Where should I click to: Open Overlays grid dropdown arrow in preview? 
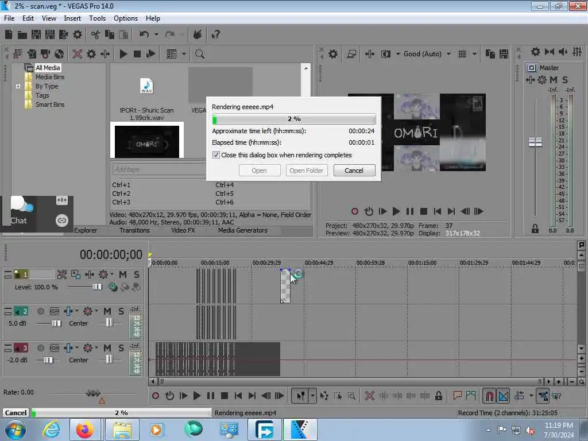pyautogui.click(x=474, y=54)
